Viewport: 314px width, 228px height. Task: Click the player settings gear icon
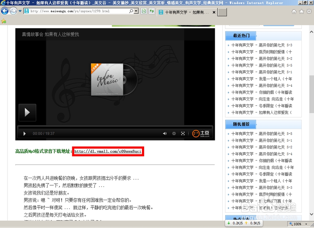[174, 133]
